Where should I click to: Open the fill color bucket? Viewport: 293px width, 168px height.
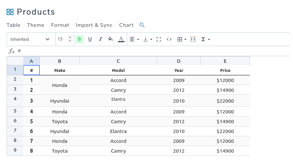(x=110, y=39)
